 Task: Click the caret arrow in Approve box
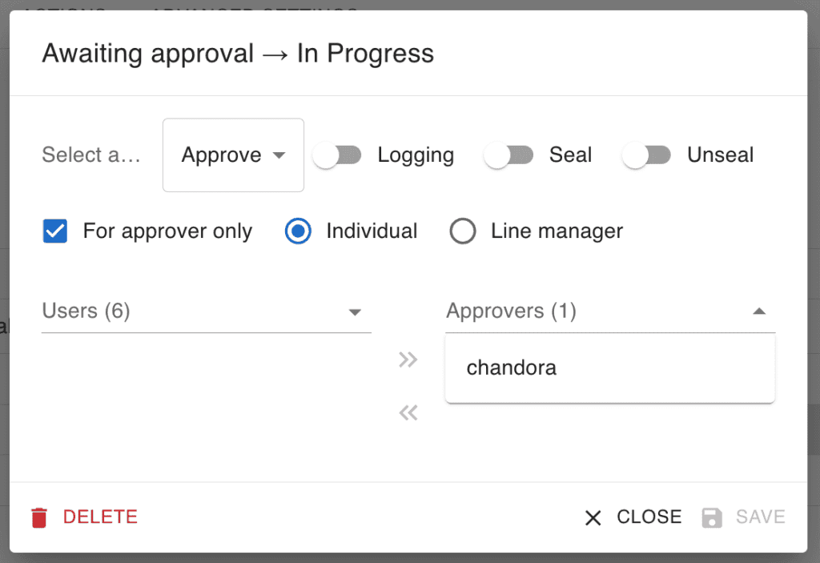pos(279,155)
